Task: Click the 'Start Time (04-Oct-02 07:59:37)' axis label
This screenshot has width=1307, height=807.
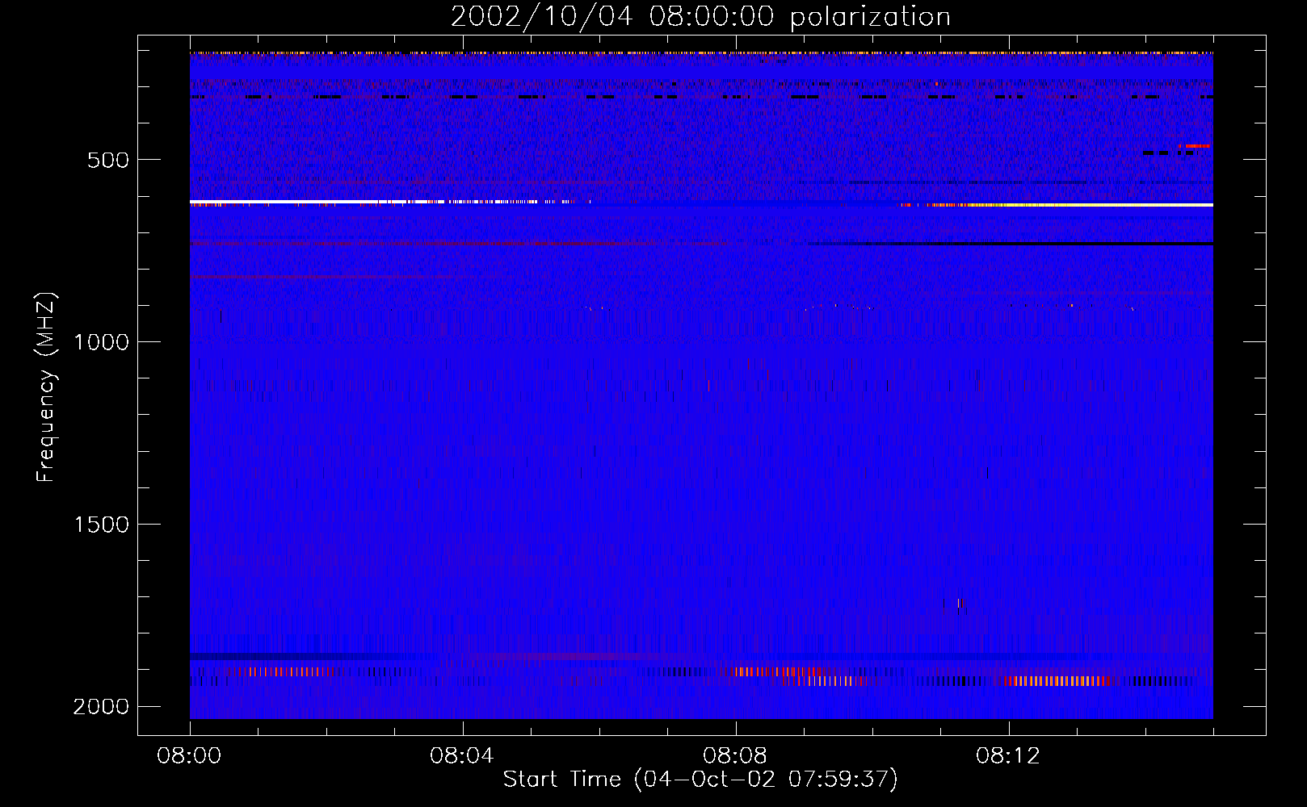Action: click(700, 780)
